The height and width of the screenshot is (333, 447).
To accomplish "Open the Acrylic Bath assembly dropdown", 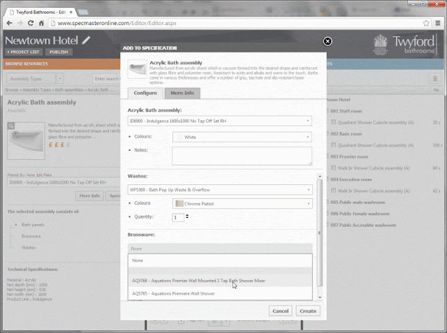I will [x=219, y=121].
